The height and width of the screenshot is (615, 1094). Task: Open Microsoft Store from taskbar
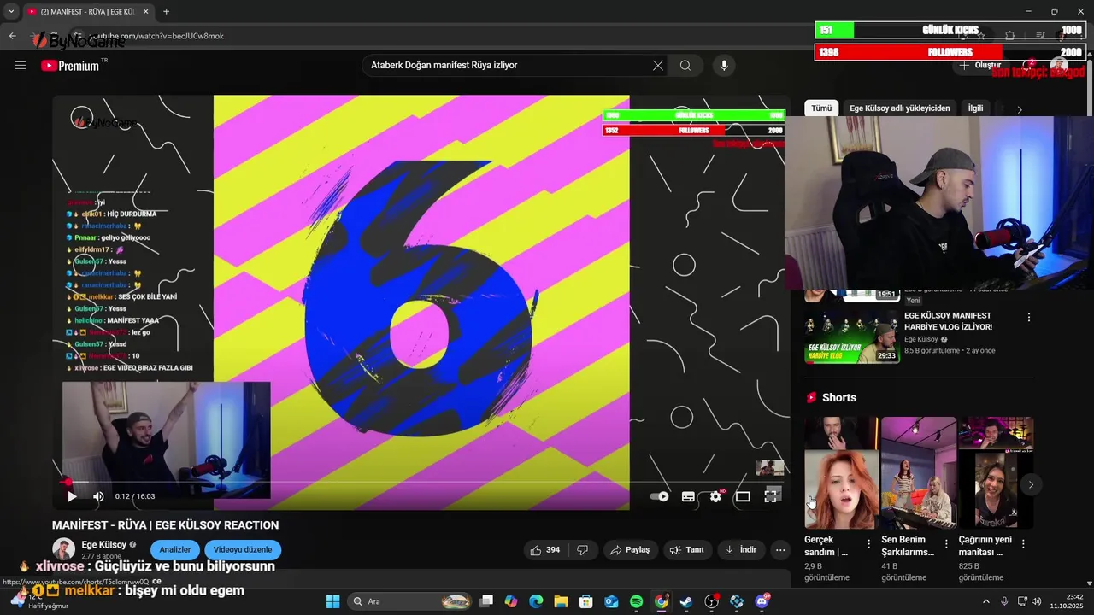click(586, 601)
